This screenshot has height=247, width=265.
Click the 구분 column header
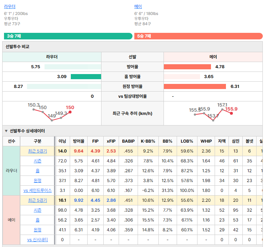tap(38, 141)
